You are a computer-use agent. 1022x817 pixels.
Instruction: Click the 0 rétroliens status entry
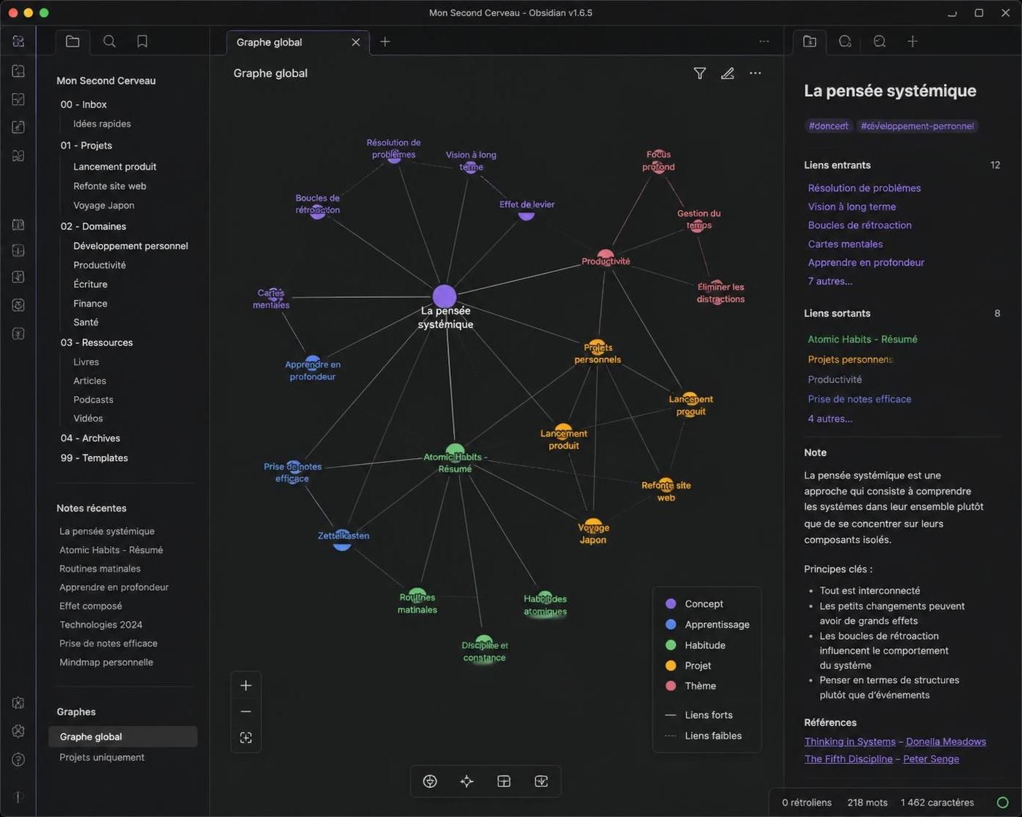click(807, 802)
